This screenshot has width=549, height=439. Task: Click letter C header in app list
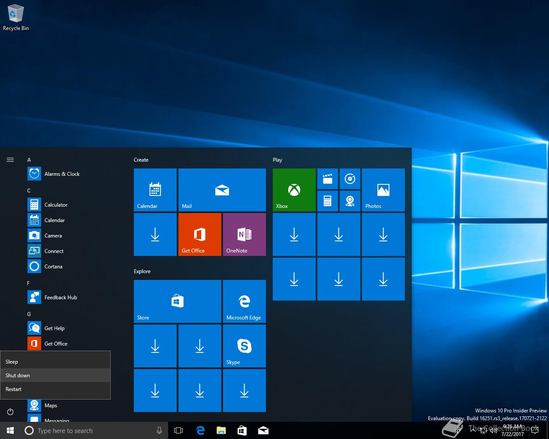click(x=29, y=191)
